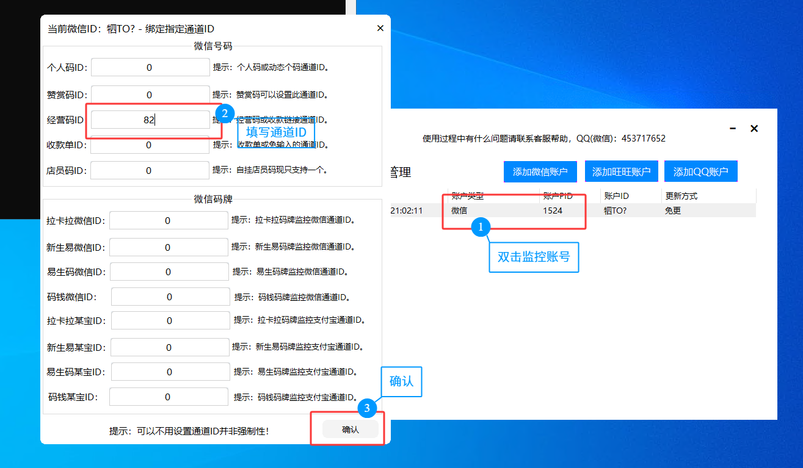This screenshot has width=803, height=468.
Task: Click the 码钱微信ID input field
Action: point(170,297)
